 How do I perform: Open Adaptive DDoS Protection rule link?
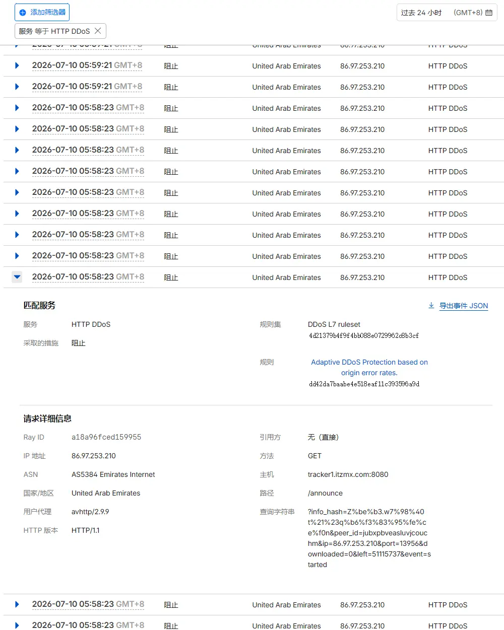[x=369, y=368]
